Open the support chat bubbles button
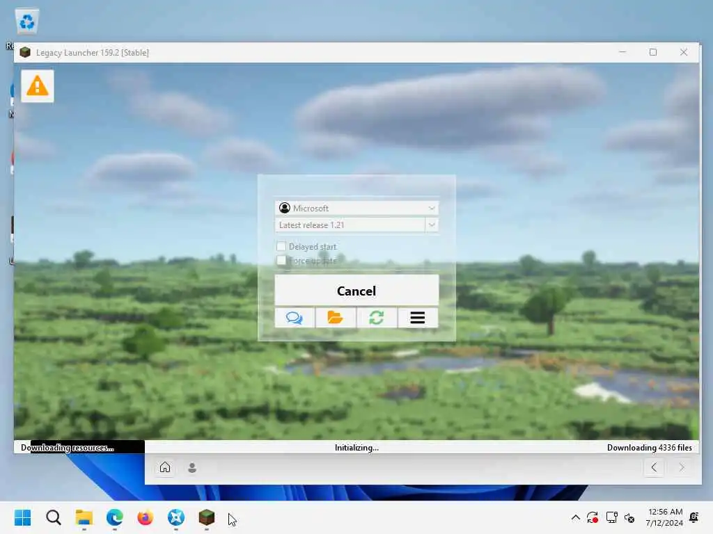This screenshot has height=534, width=713. [295, 317]
